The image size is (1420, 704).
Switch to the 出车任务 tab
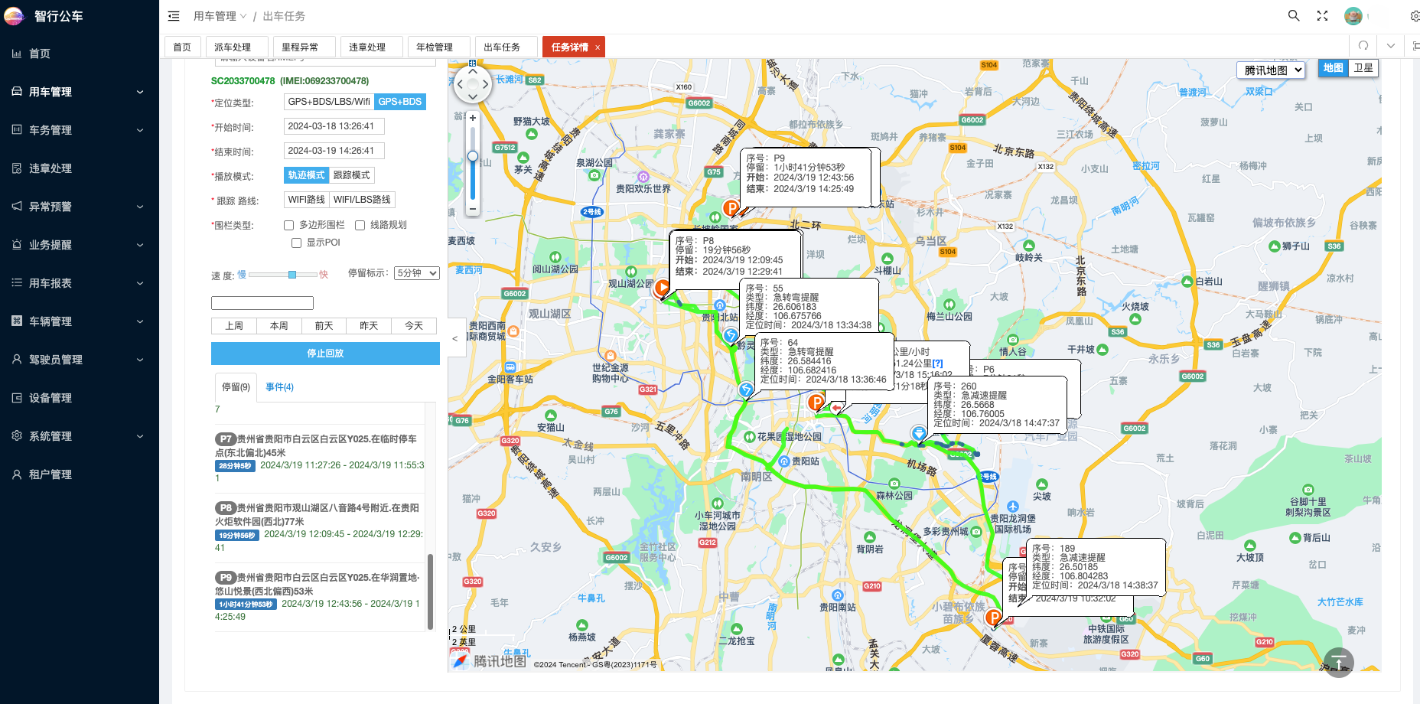click(506, 47)
